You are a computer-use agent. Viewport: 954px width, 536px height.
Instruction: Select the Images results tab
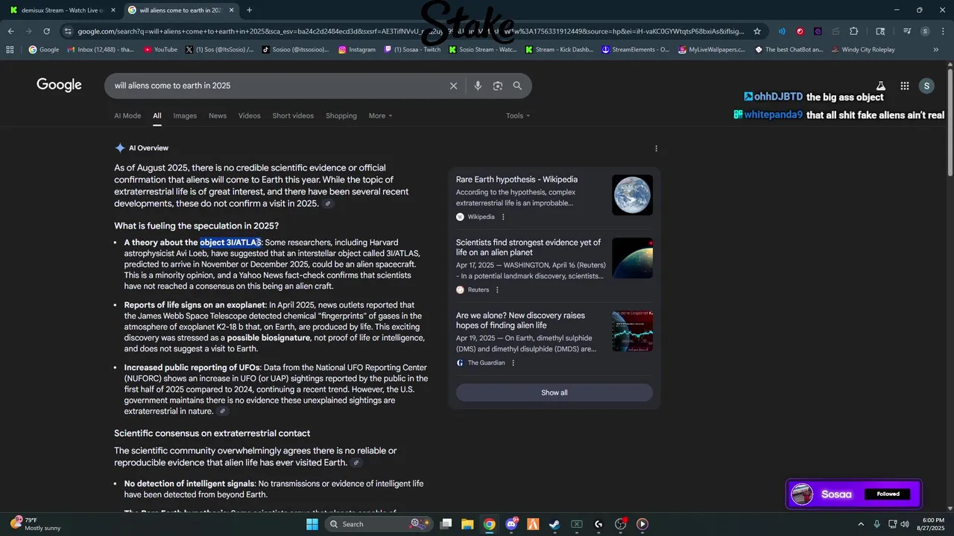[x=185, y=115]
